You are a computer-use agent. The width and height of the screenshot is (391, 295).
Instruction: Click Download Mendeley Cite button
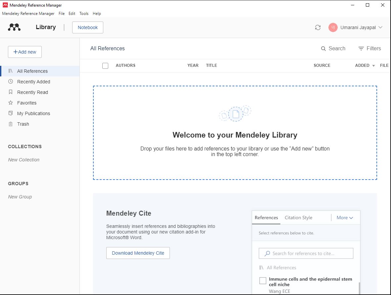tap(138, 253)
